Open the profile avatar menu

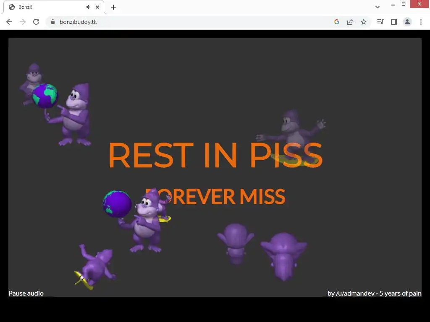pos(407,22)
